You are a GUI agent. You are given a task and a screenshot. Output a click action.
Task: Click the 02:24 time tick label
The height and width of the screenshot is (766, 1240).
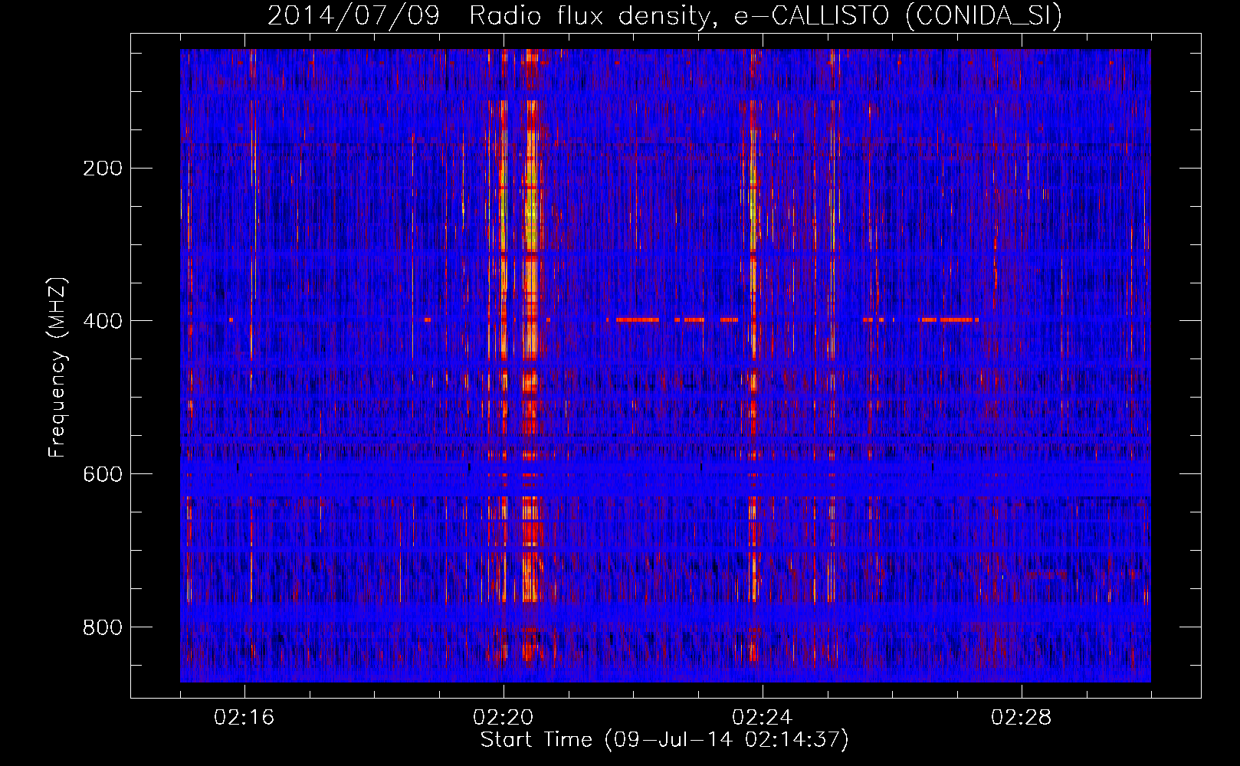(x=763, y=718)
